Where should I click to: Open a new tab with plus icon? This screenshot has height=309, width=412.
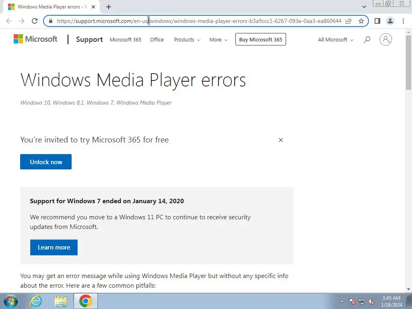(109, 7)
